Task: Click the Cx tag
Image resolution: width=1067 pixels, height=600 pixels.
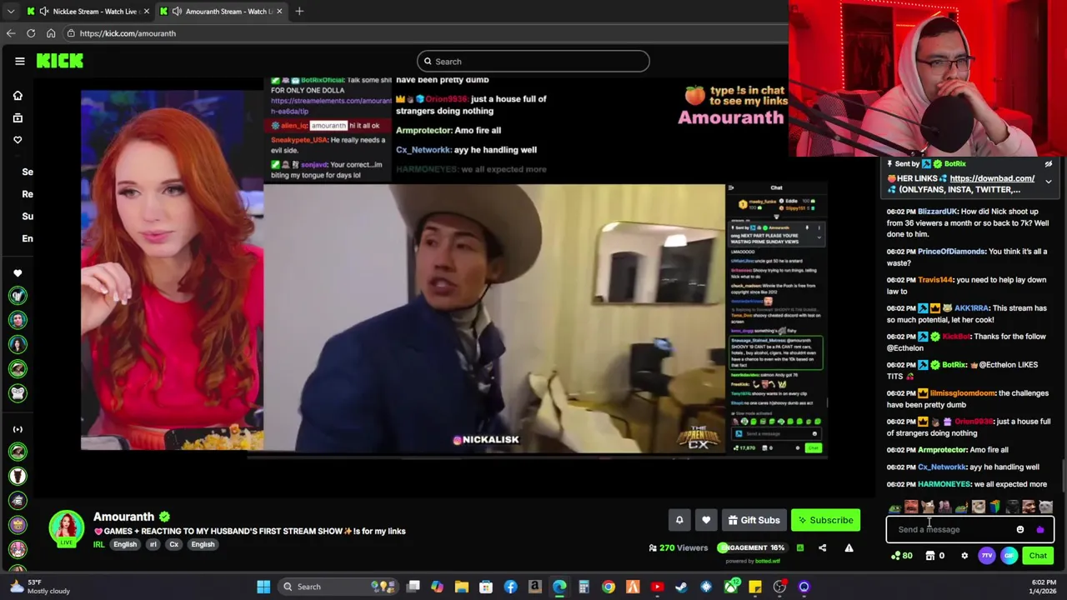Action: (173, 544)
